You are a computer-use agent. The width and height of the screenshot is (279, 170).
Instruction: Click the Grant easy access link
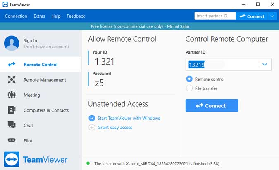115,128
